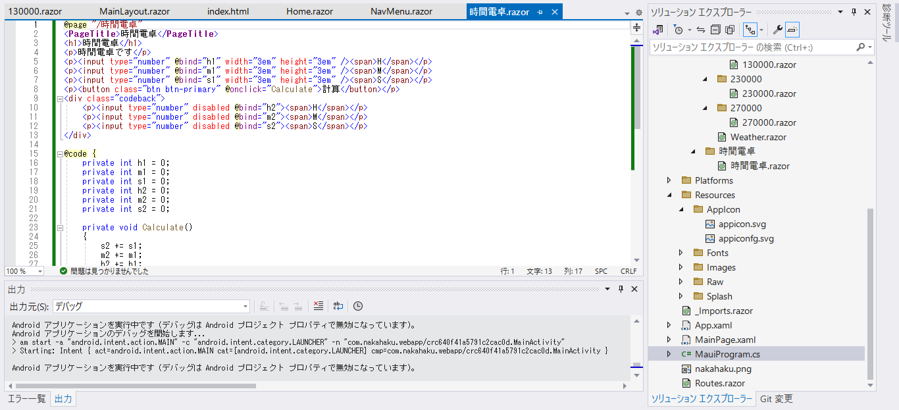Click the pending changes filter clock icon
This screenshot has height=410, width=899.
coord(678,30)
